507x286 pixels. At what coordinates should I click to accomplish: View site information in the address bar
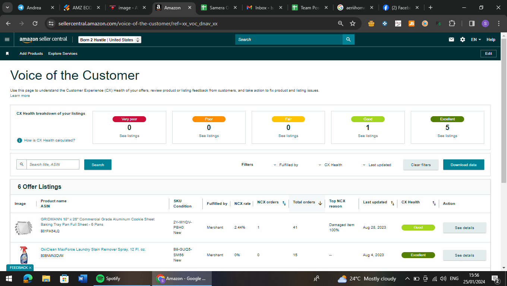51,23
